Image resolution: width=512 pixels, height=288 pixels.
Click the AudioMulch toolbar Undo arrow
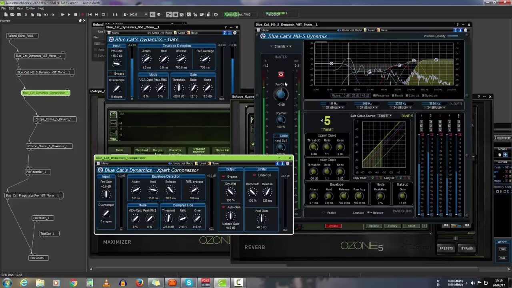(46, 14)
